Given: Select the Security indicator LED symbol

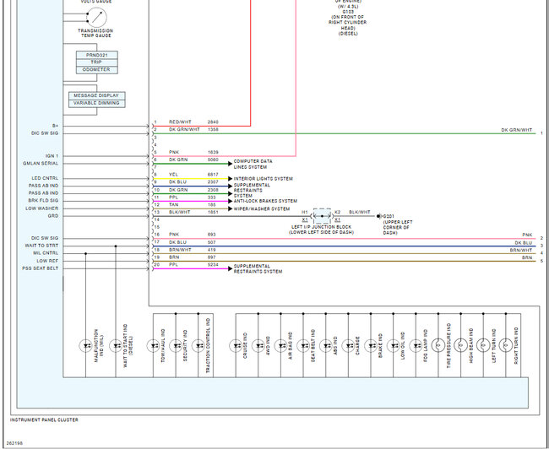Looking at the screenshot, I should click(177, 345).
